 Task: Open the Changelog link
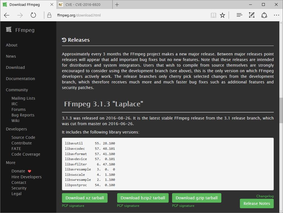pos(265,196)
